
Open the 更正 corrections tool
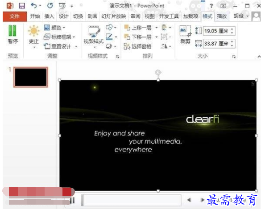[x=34, y=37]
